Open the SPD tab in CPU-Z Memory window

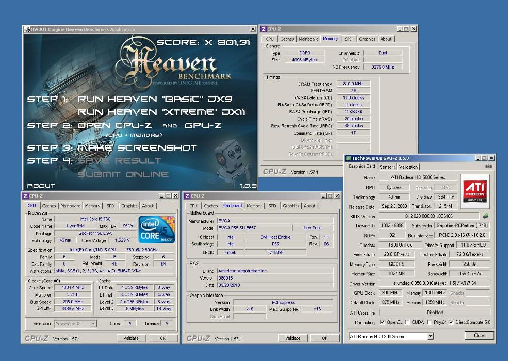[x=348, y=39]
